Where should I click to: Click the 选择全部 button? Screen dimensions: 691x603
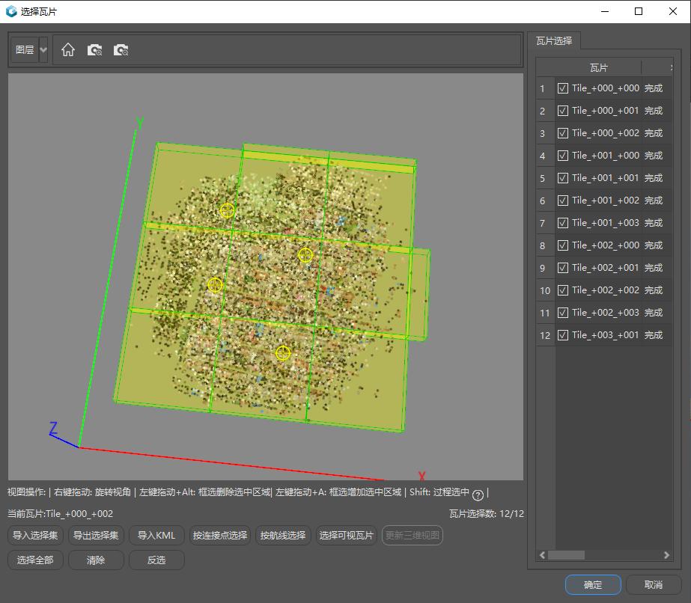[35, 560]
